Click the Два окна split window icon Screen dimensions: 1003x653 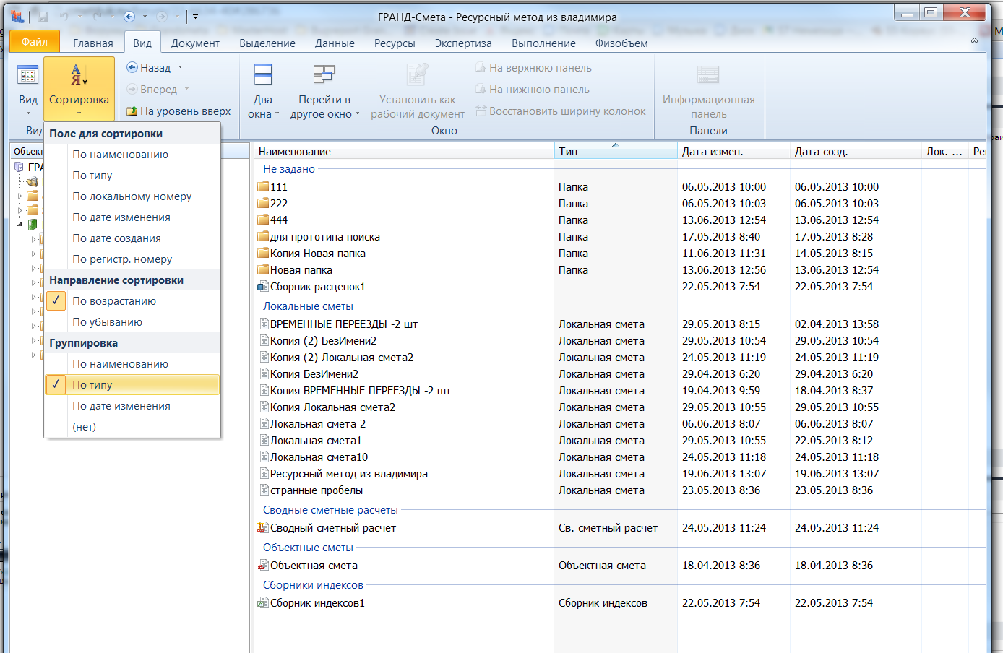pyautogui.click(x=262, y=75)
